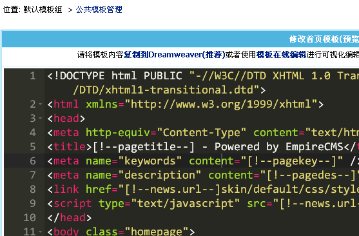The width and height of the screenshot is (359, 236).
Task: Select line number 10 in the gutter
Action: point(30,218)
